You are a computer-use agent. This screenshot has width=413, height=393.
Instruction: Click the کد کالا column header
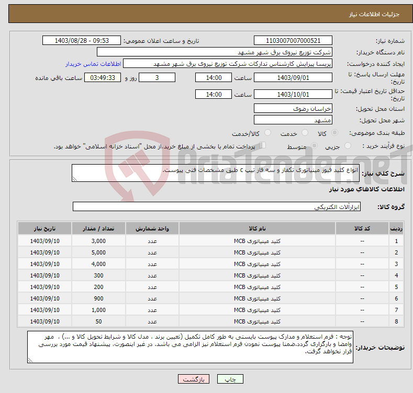coord(362,228)
